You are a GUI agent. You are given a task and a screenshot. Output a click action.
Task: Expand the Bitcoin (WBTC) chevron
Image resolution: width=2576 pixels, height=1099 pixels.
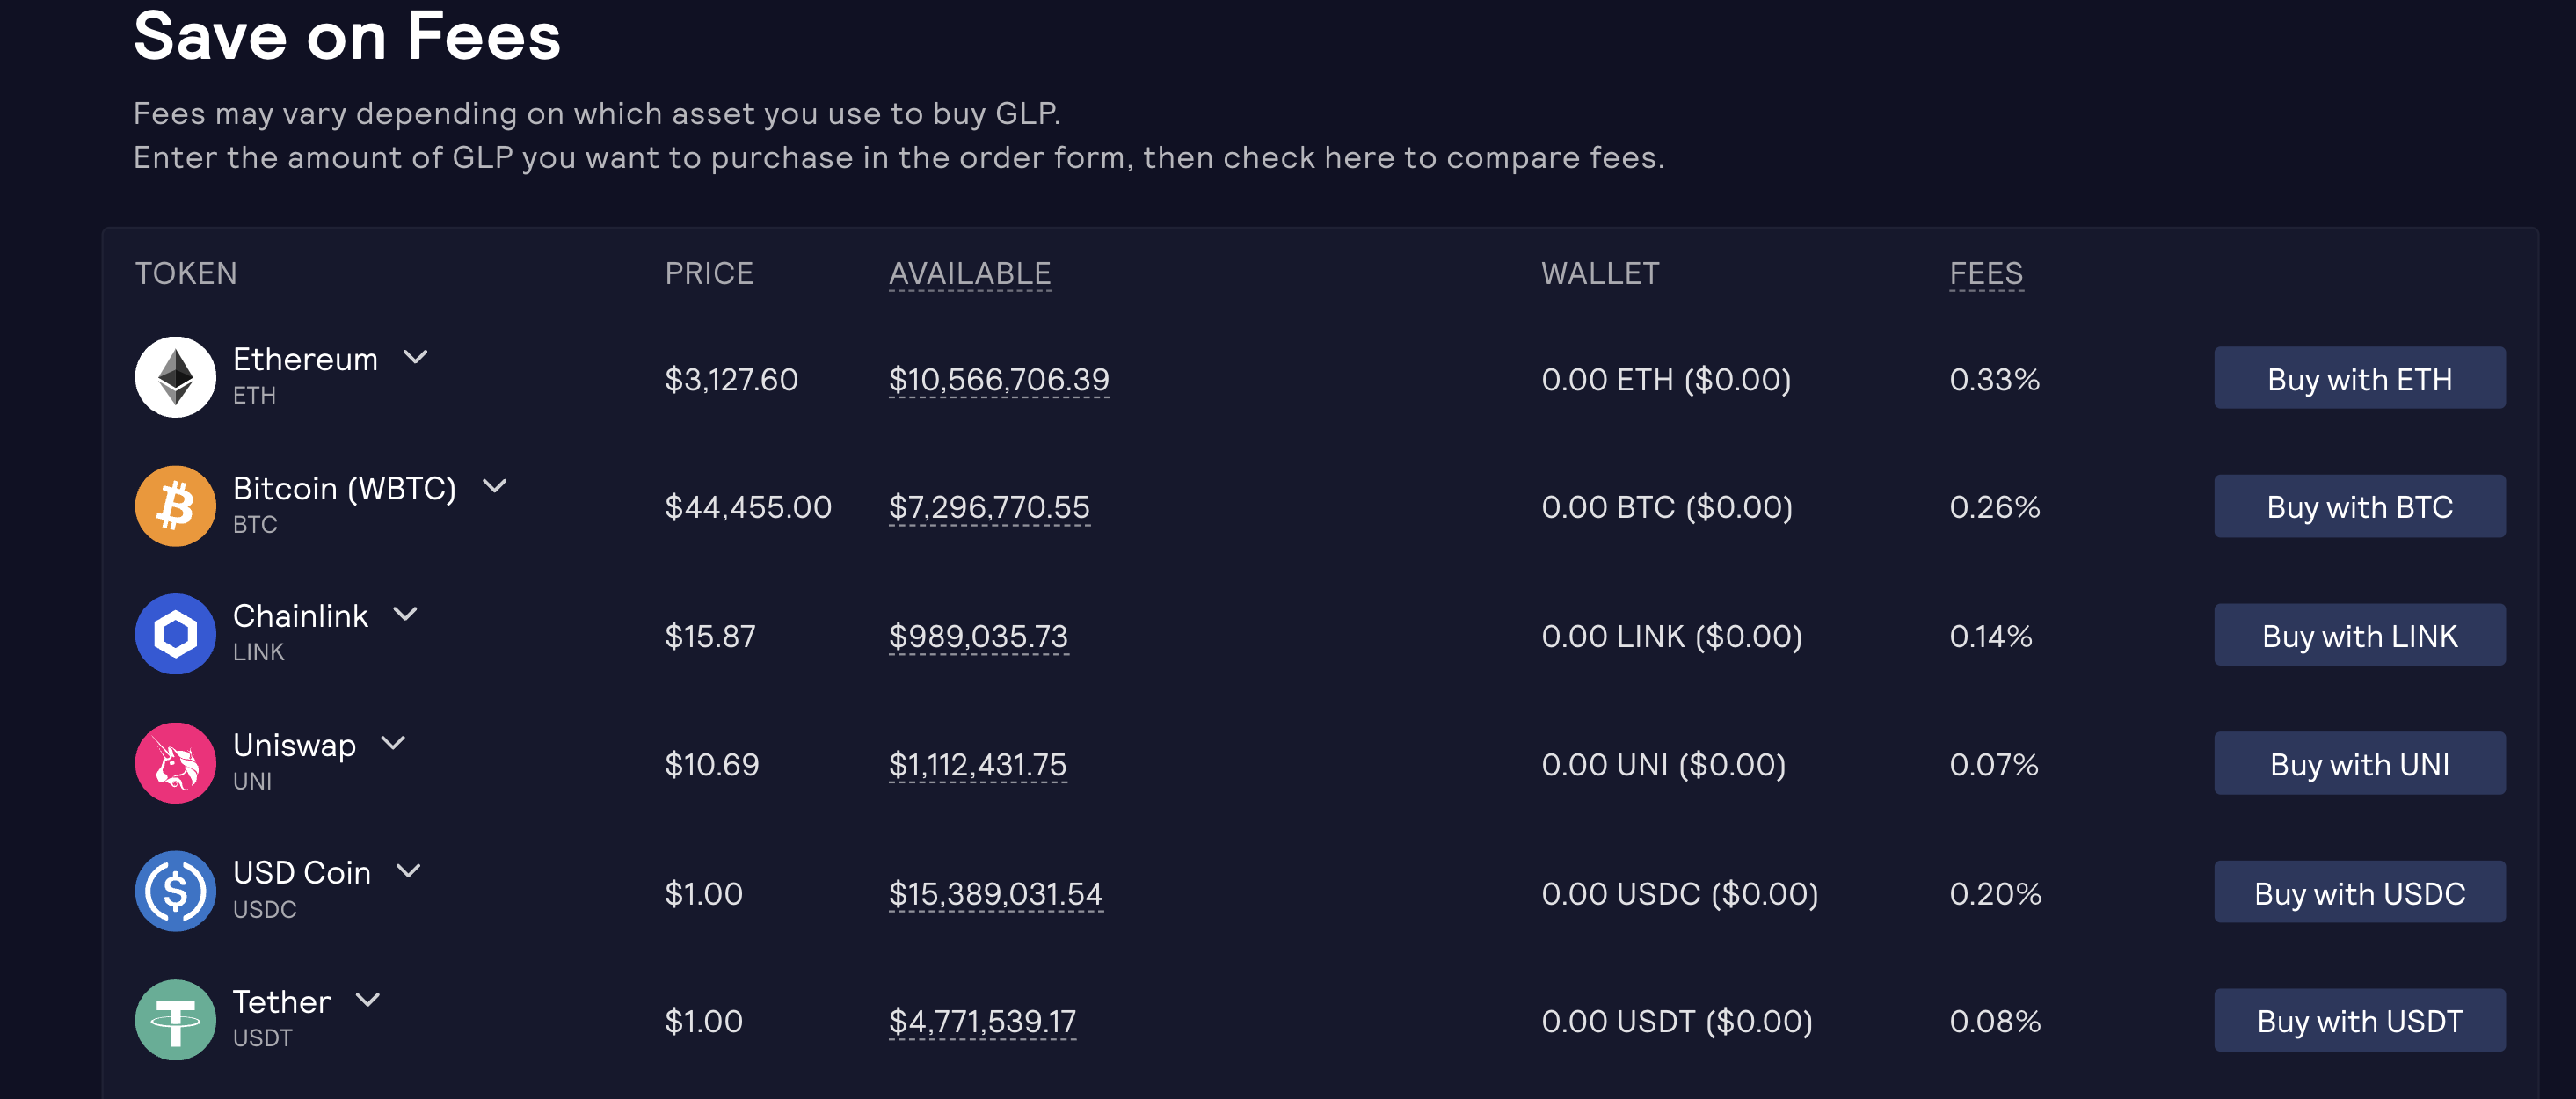tap(494, 486)
